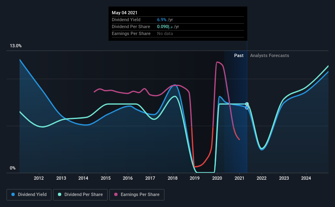Select the 2012 label on the x-axis
335x207 pixels.
coord(39,178)
